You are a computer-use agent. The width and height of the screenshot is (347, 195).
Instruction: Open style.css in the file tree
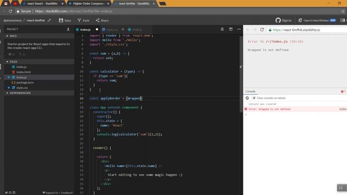[x=22, y=88]
